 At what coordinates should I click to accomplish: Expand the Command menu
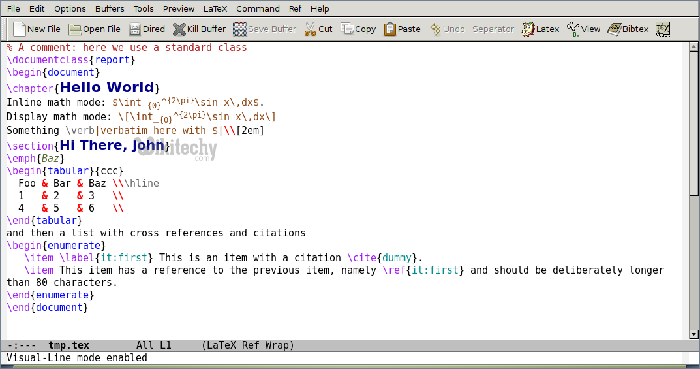[258, 8]
